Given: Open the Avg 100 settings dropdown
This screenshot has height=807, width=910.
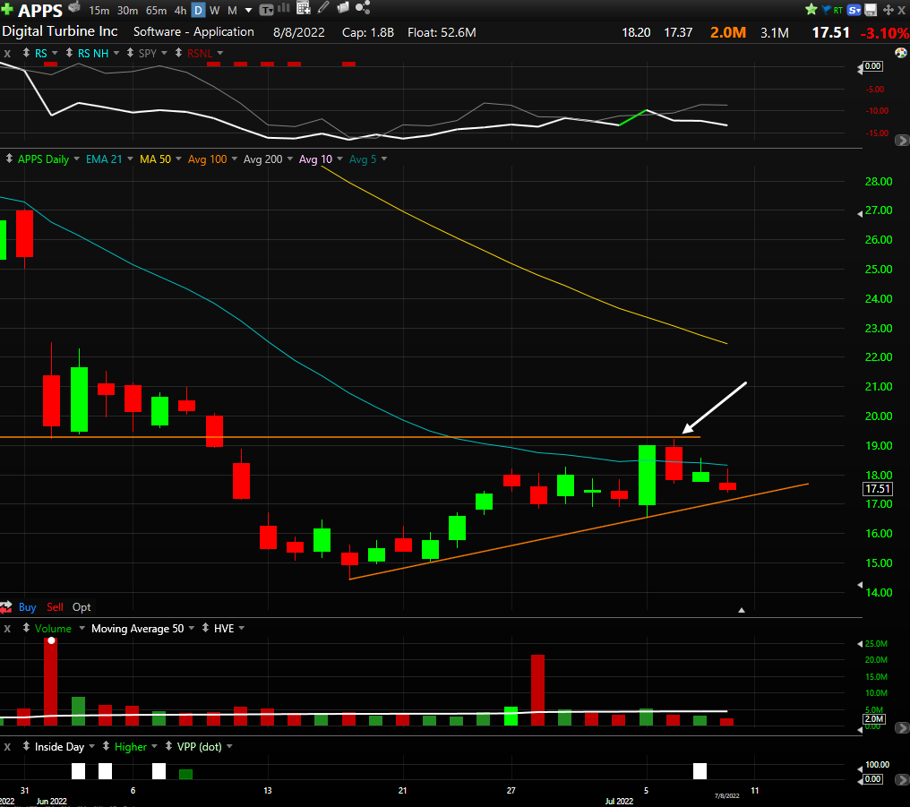Looking at the screenshot, I should 235,159.
